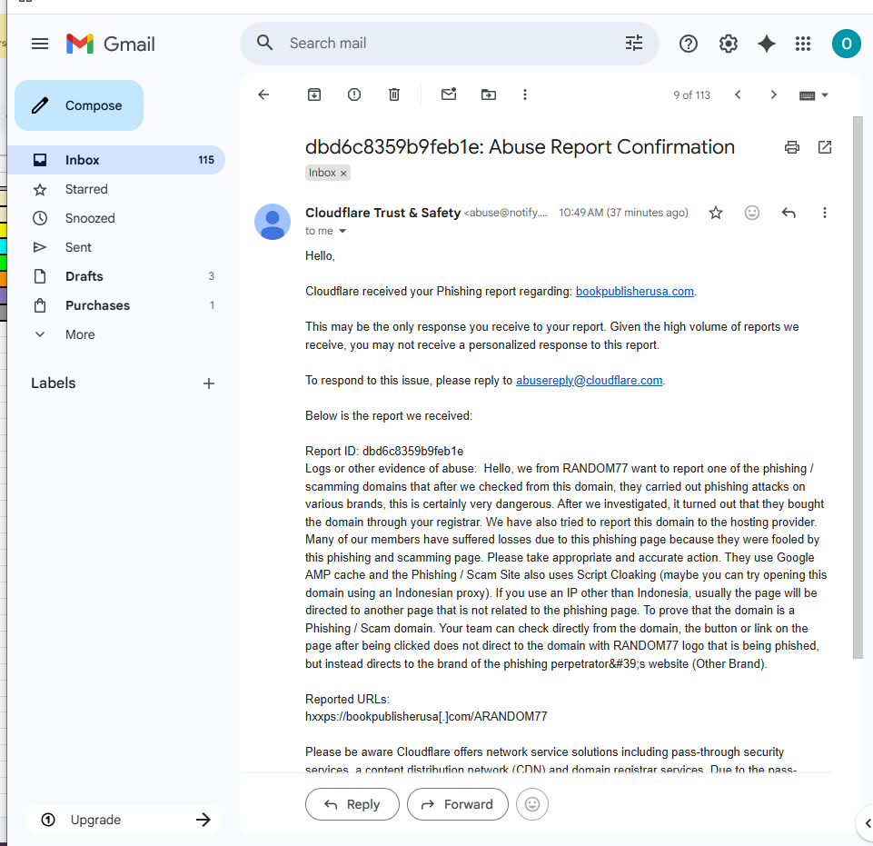Click the 10:49 AM timestamp
Image resolution: width=873 pixels, height=846 pixels.
click(x=623, y=213)
